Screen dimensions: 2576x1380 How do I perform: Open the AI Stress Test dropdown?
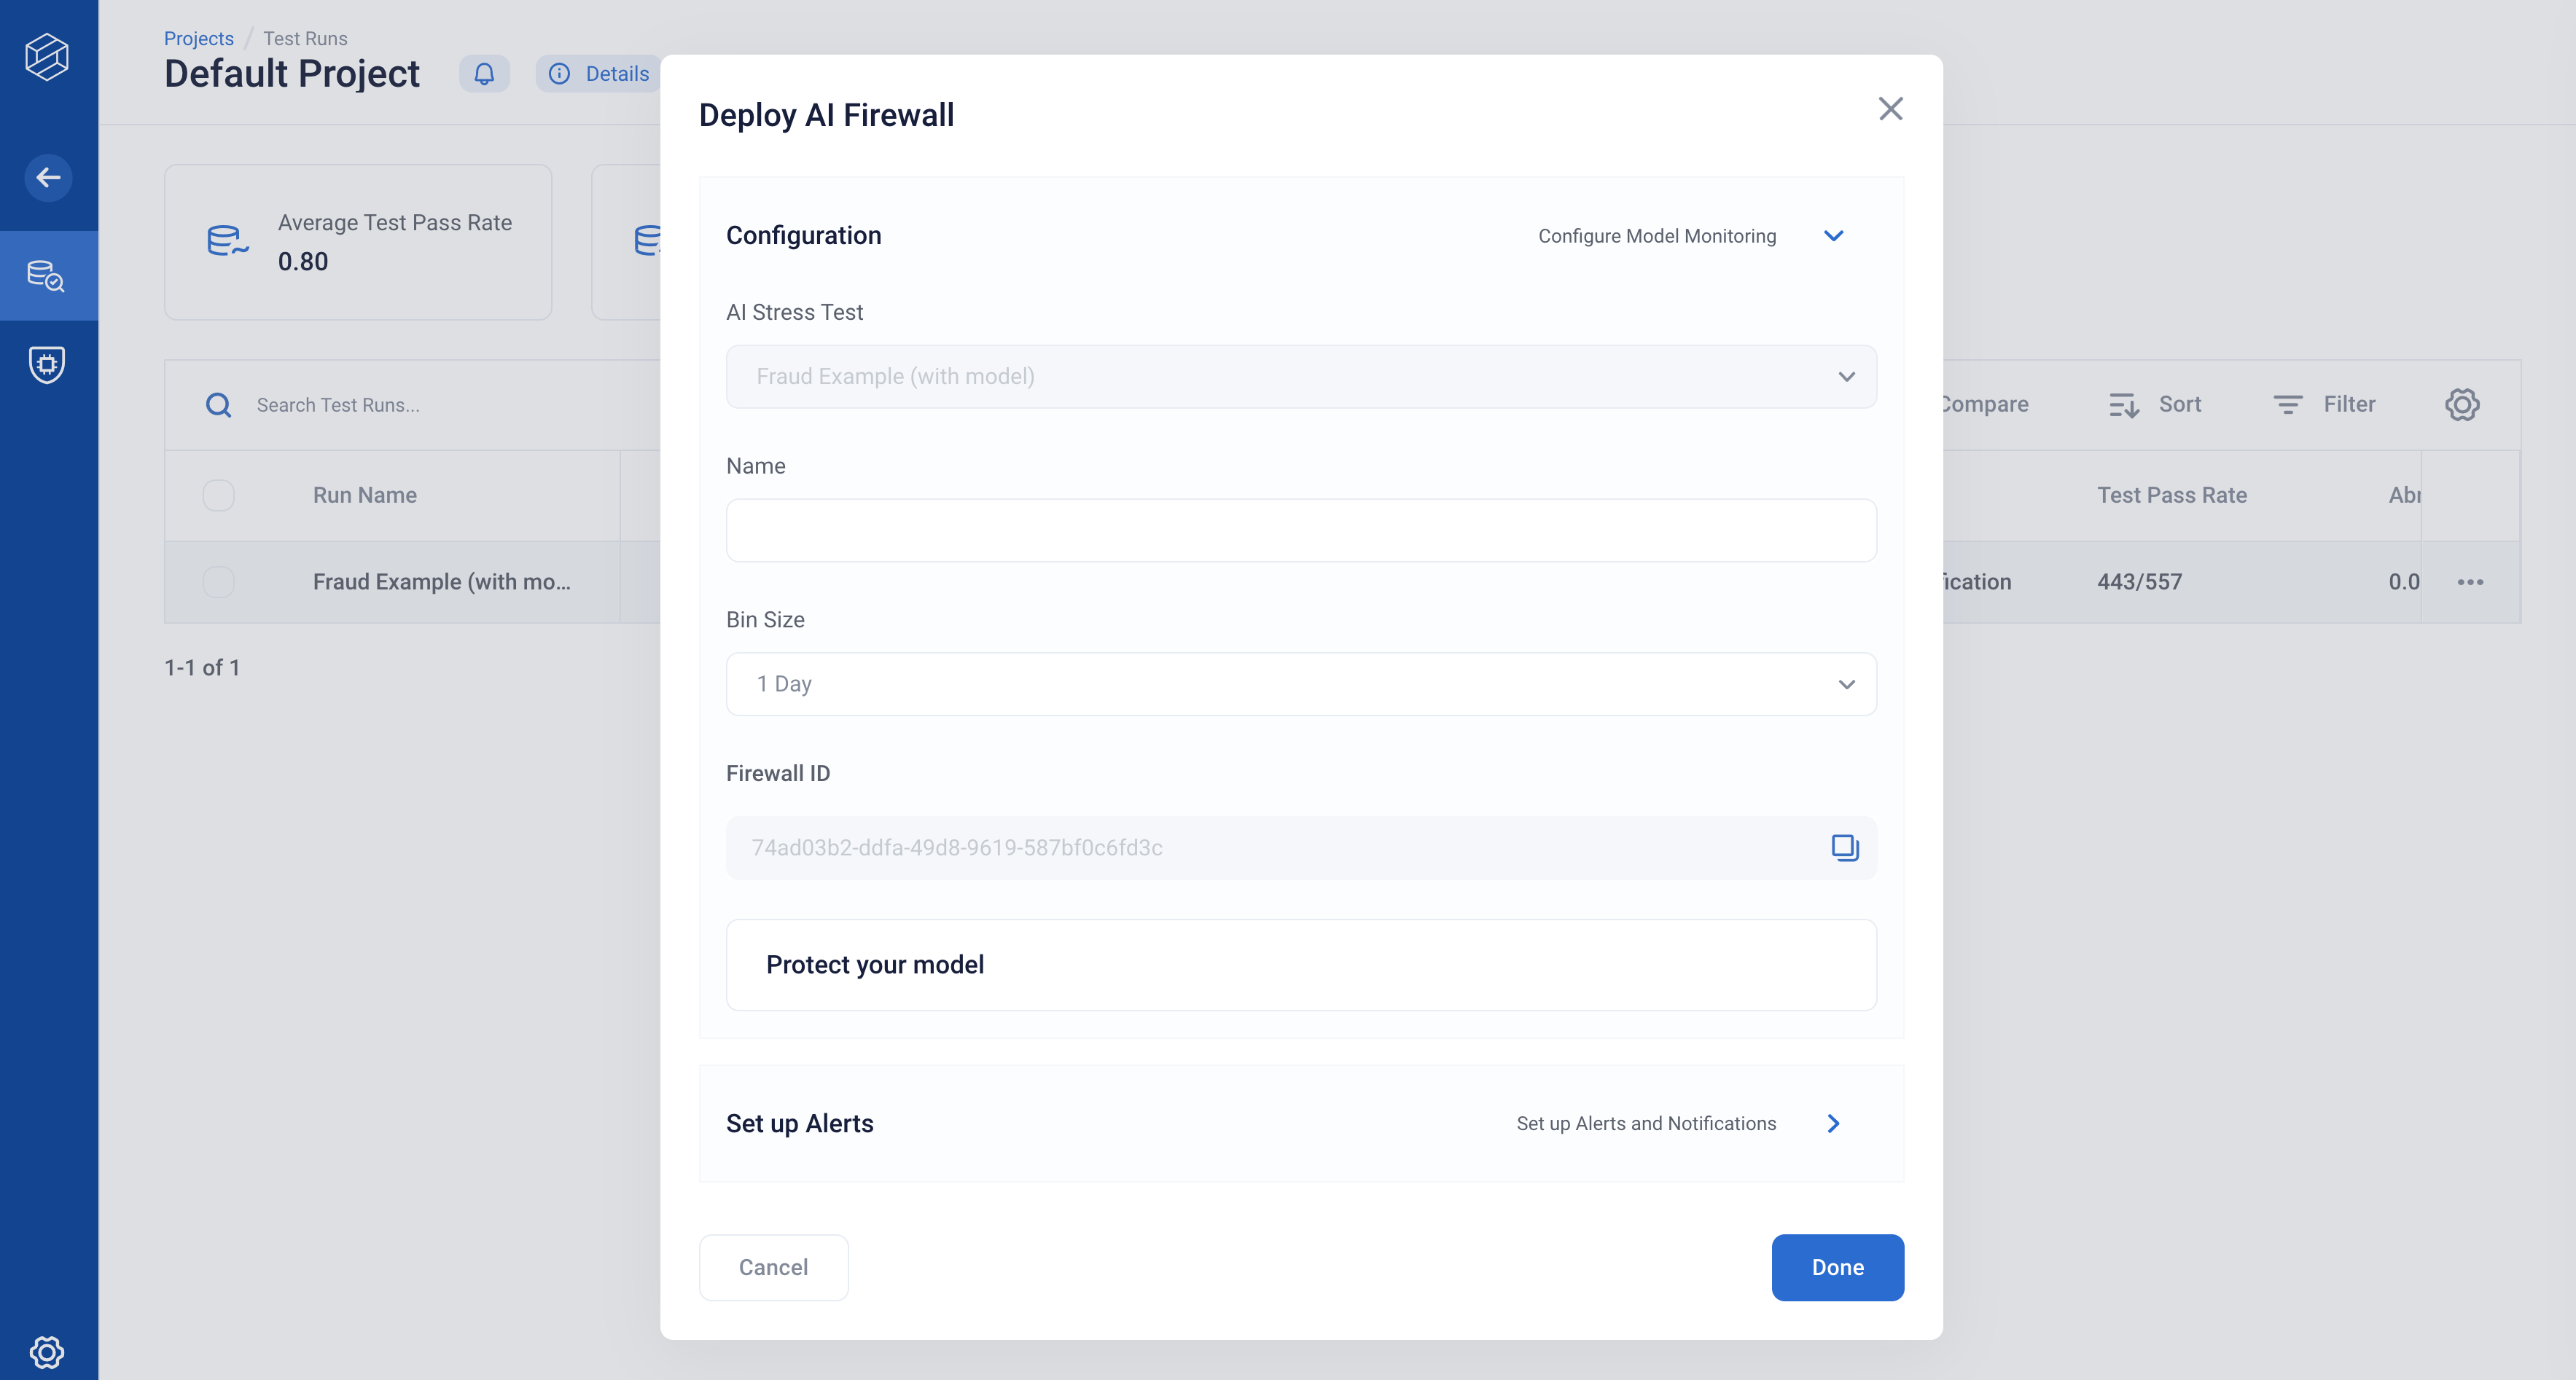click(x=1301, y=377)
